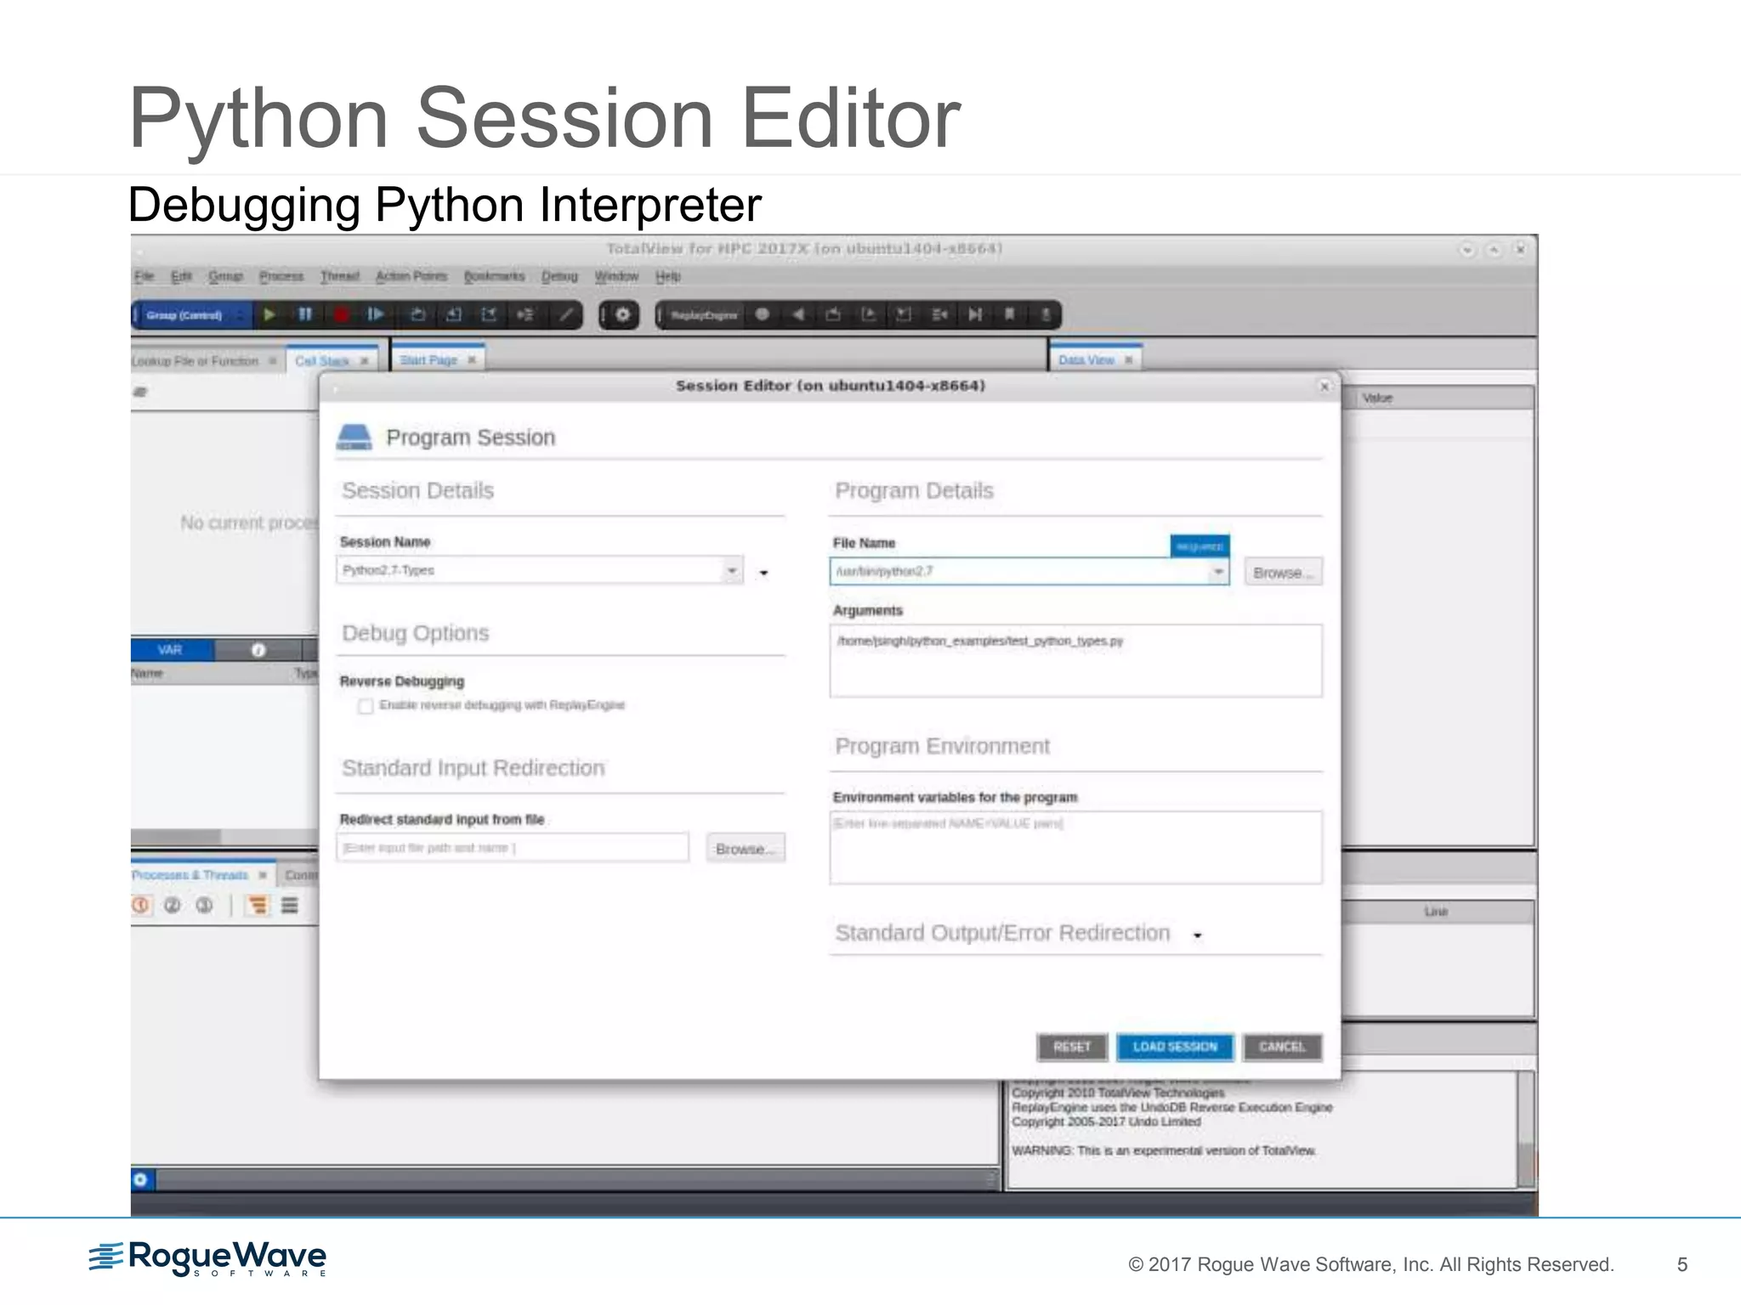Click the flat list view icon in Processes panel
Image resolution: width=1741 pixels, height=1305 pixels.
(x=290, y=906)
